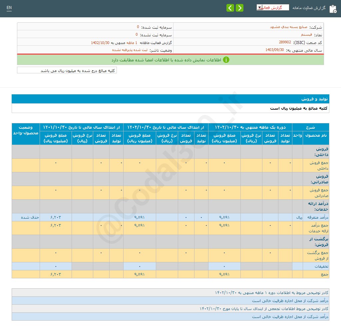341x334 pixels.
Task: Click the left-pointing green arrow button
Action: 230,8
